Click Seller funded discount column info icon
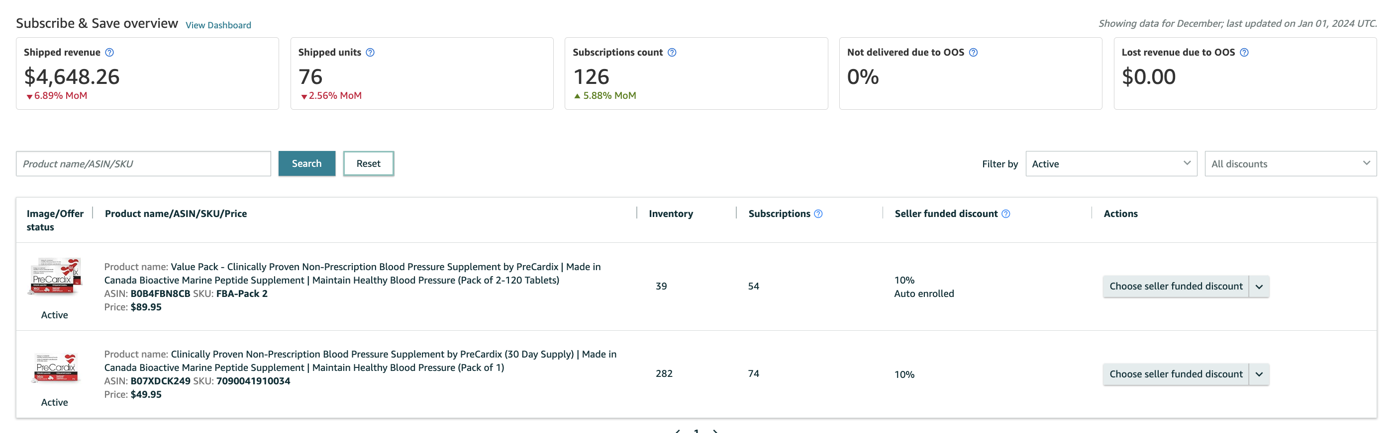This screenshot has height=433, width=1394. [1005, 214]
